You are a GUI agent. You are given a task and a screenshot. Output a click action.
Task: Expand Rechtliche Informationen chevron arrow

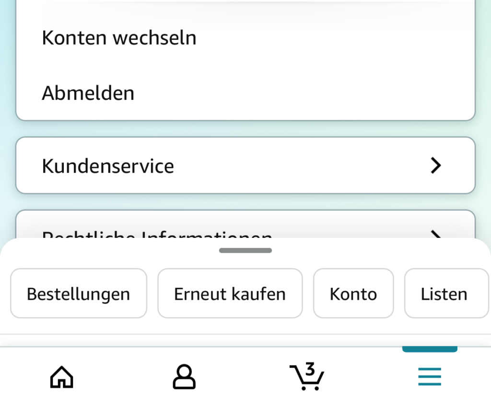pos(436,234)
